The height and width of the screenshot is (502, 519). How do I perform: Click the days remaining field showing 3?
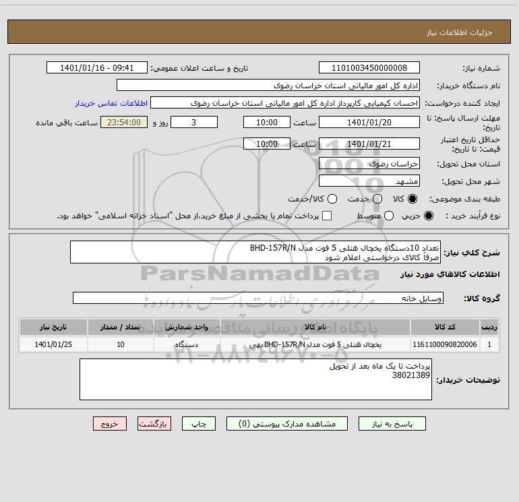(194, 122)
